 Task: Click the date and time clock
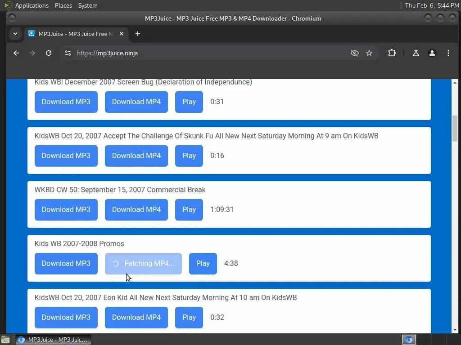[x=432, y=5]
